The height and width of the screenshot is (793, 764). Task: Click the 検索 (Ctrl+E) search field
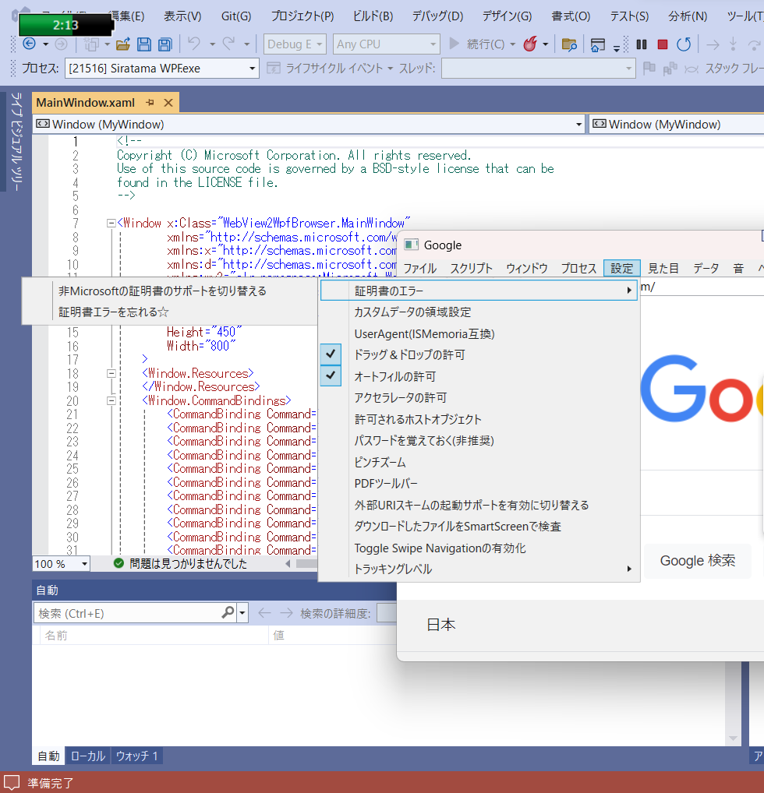(x=126, y=614)
